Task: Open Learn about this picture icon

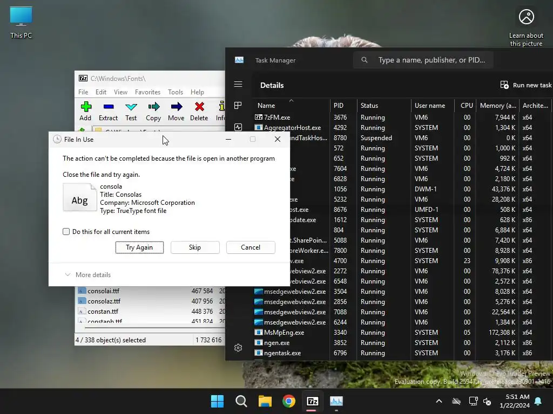Action: click(x=526, y=28)
